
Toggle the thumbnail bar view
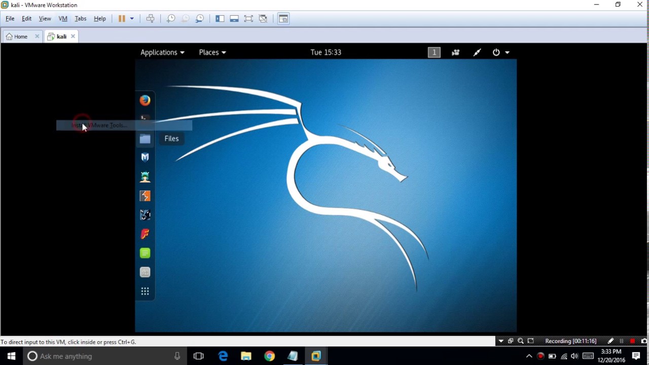pos(234,19)
